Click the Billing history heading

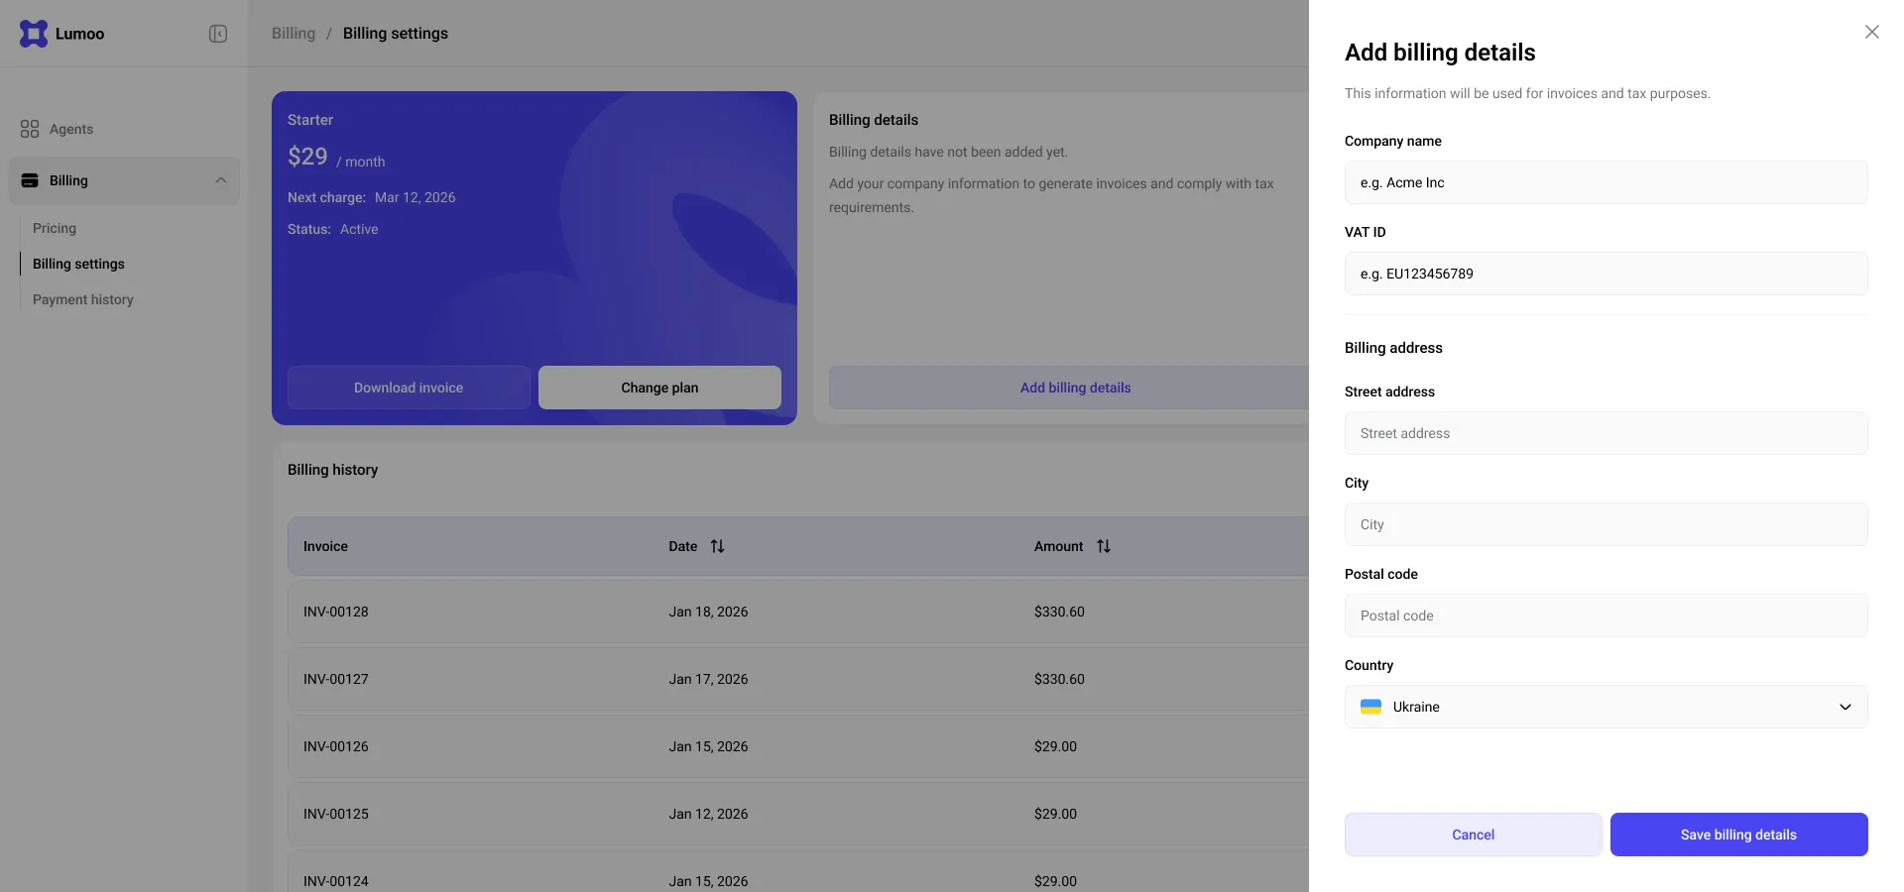pos(332,470)
